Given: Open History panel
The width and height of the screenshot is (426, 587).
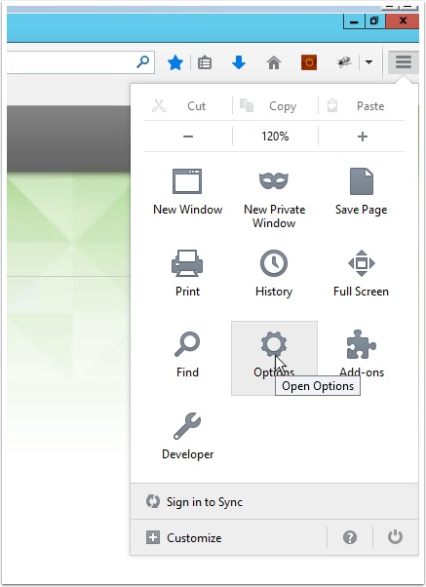Looking at the screenshot, I should (x=274, y=273).
